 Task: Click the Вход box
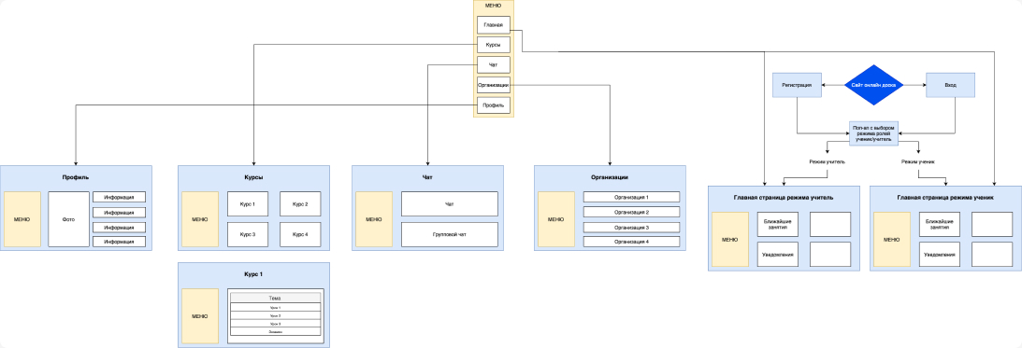950,85
